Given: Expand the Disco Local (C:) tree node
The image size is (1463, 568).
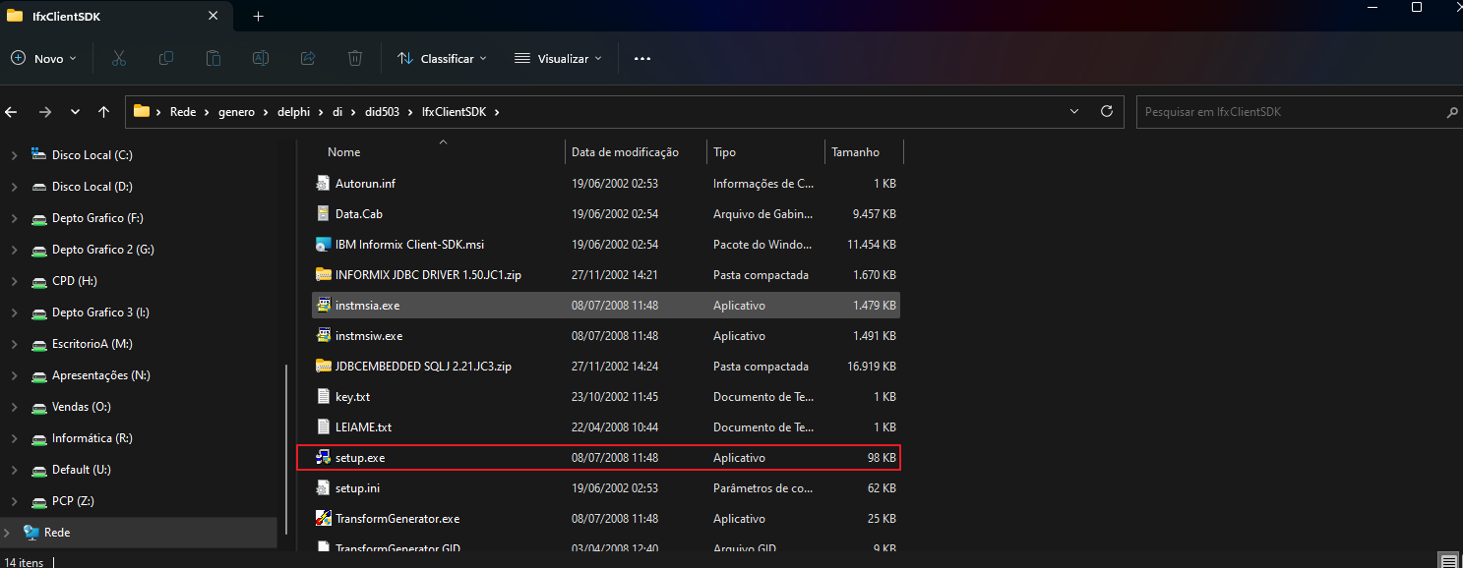Looking at the screenshot, I should 14,155.
